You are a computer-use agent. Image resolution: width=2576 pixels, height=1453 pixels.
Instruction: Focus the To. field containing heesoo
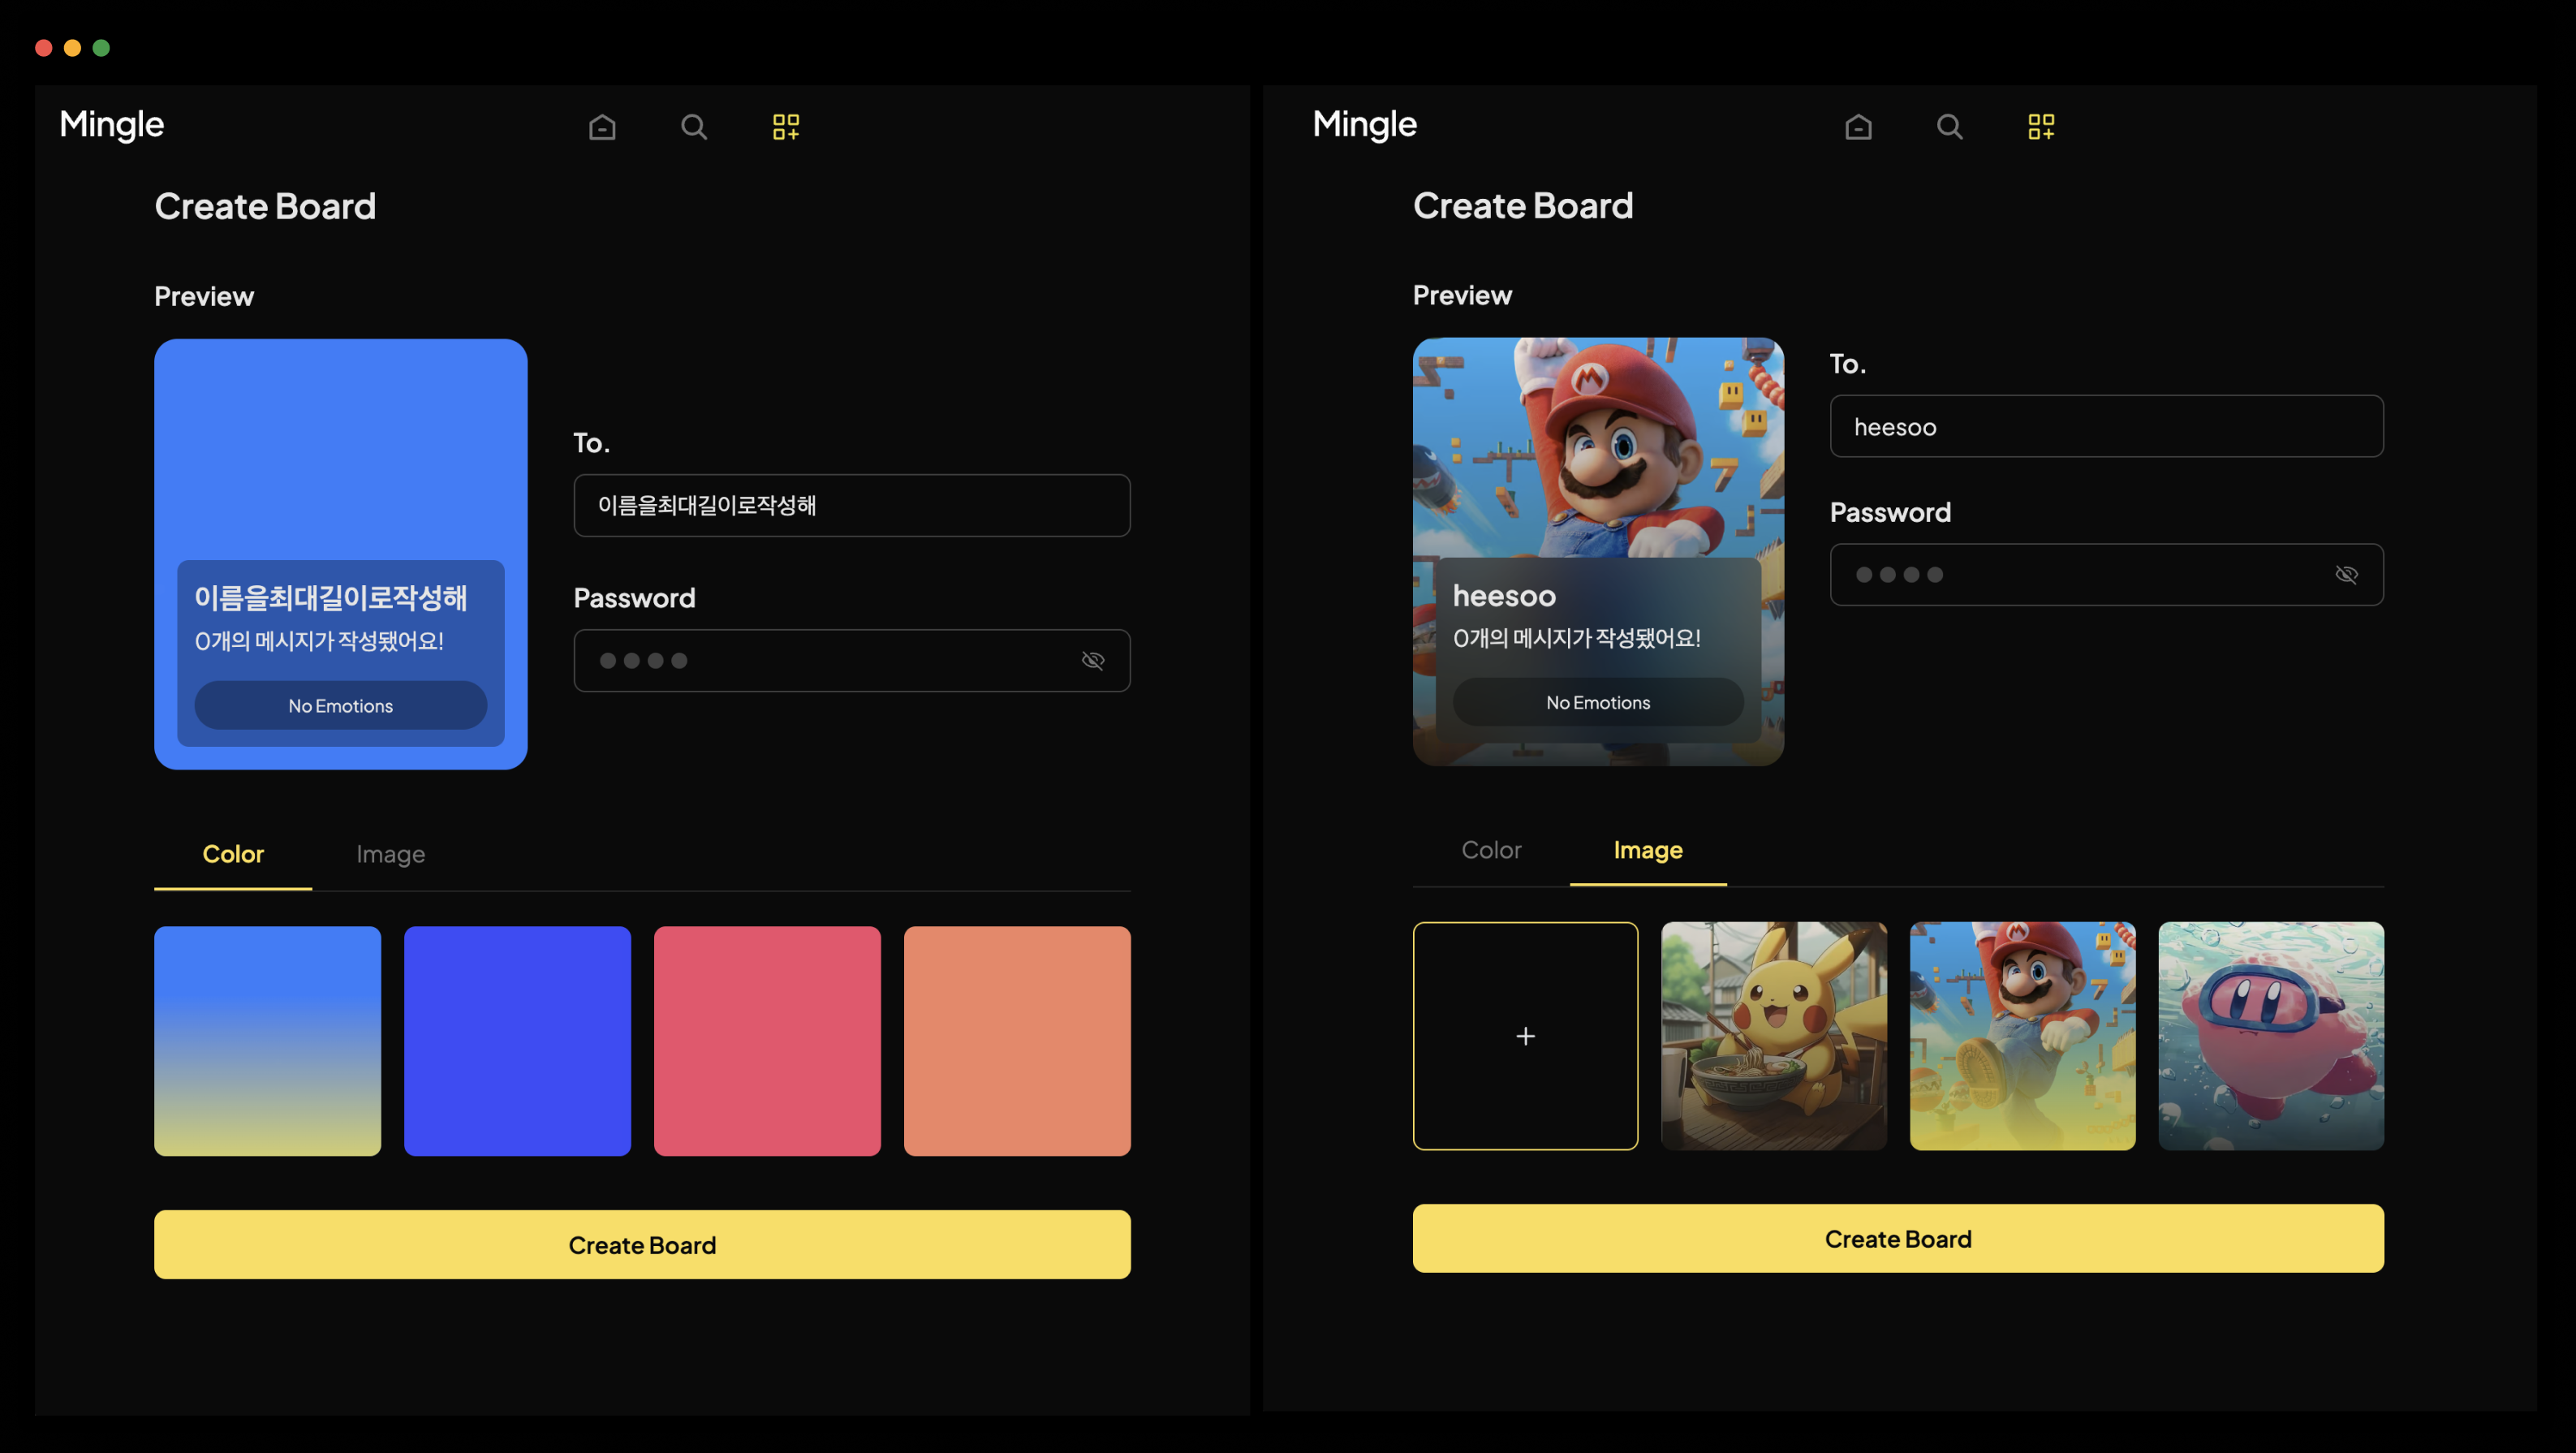(x=2107, y=427)
